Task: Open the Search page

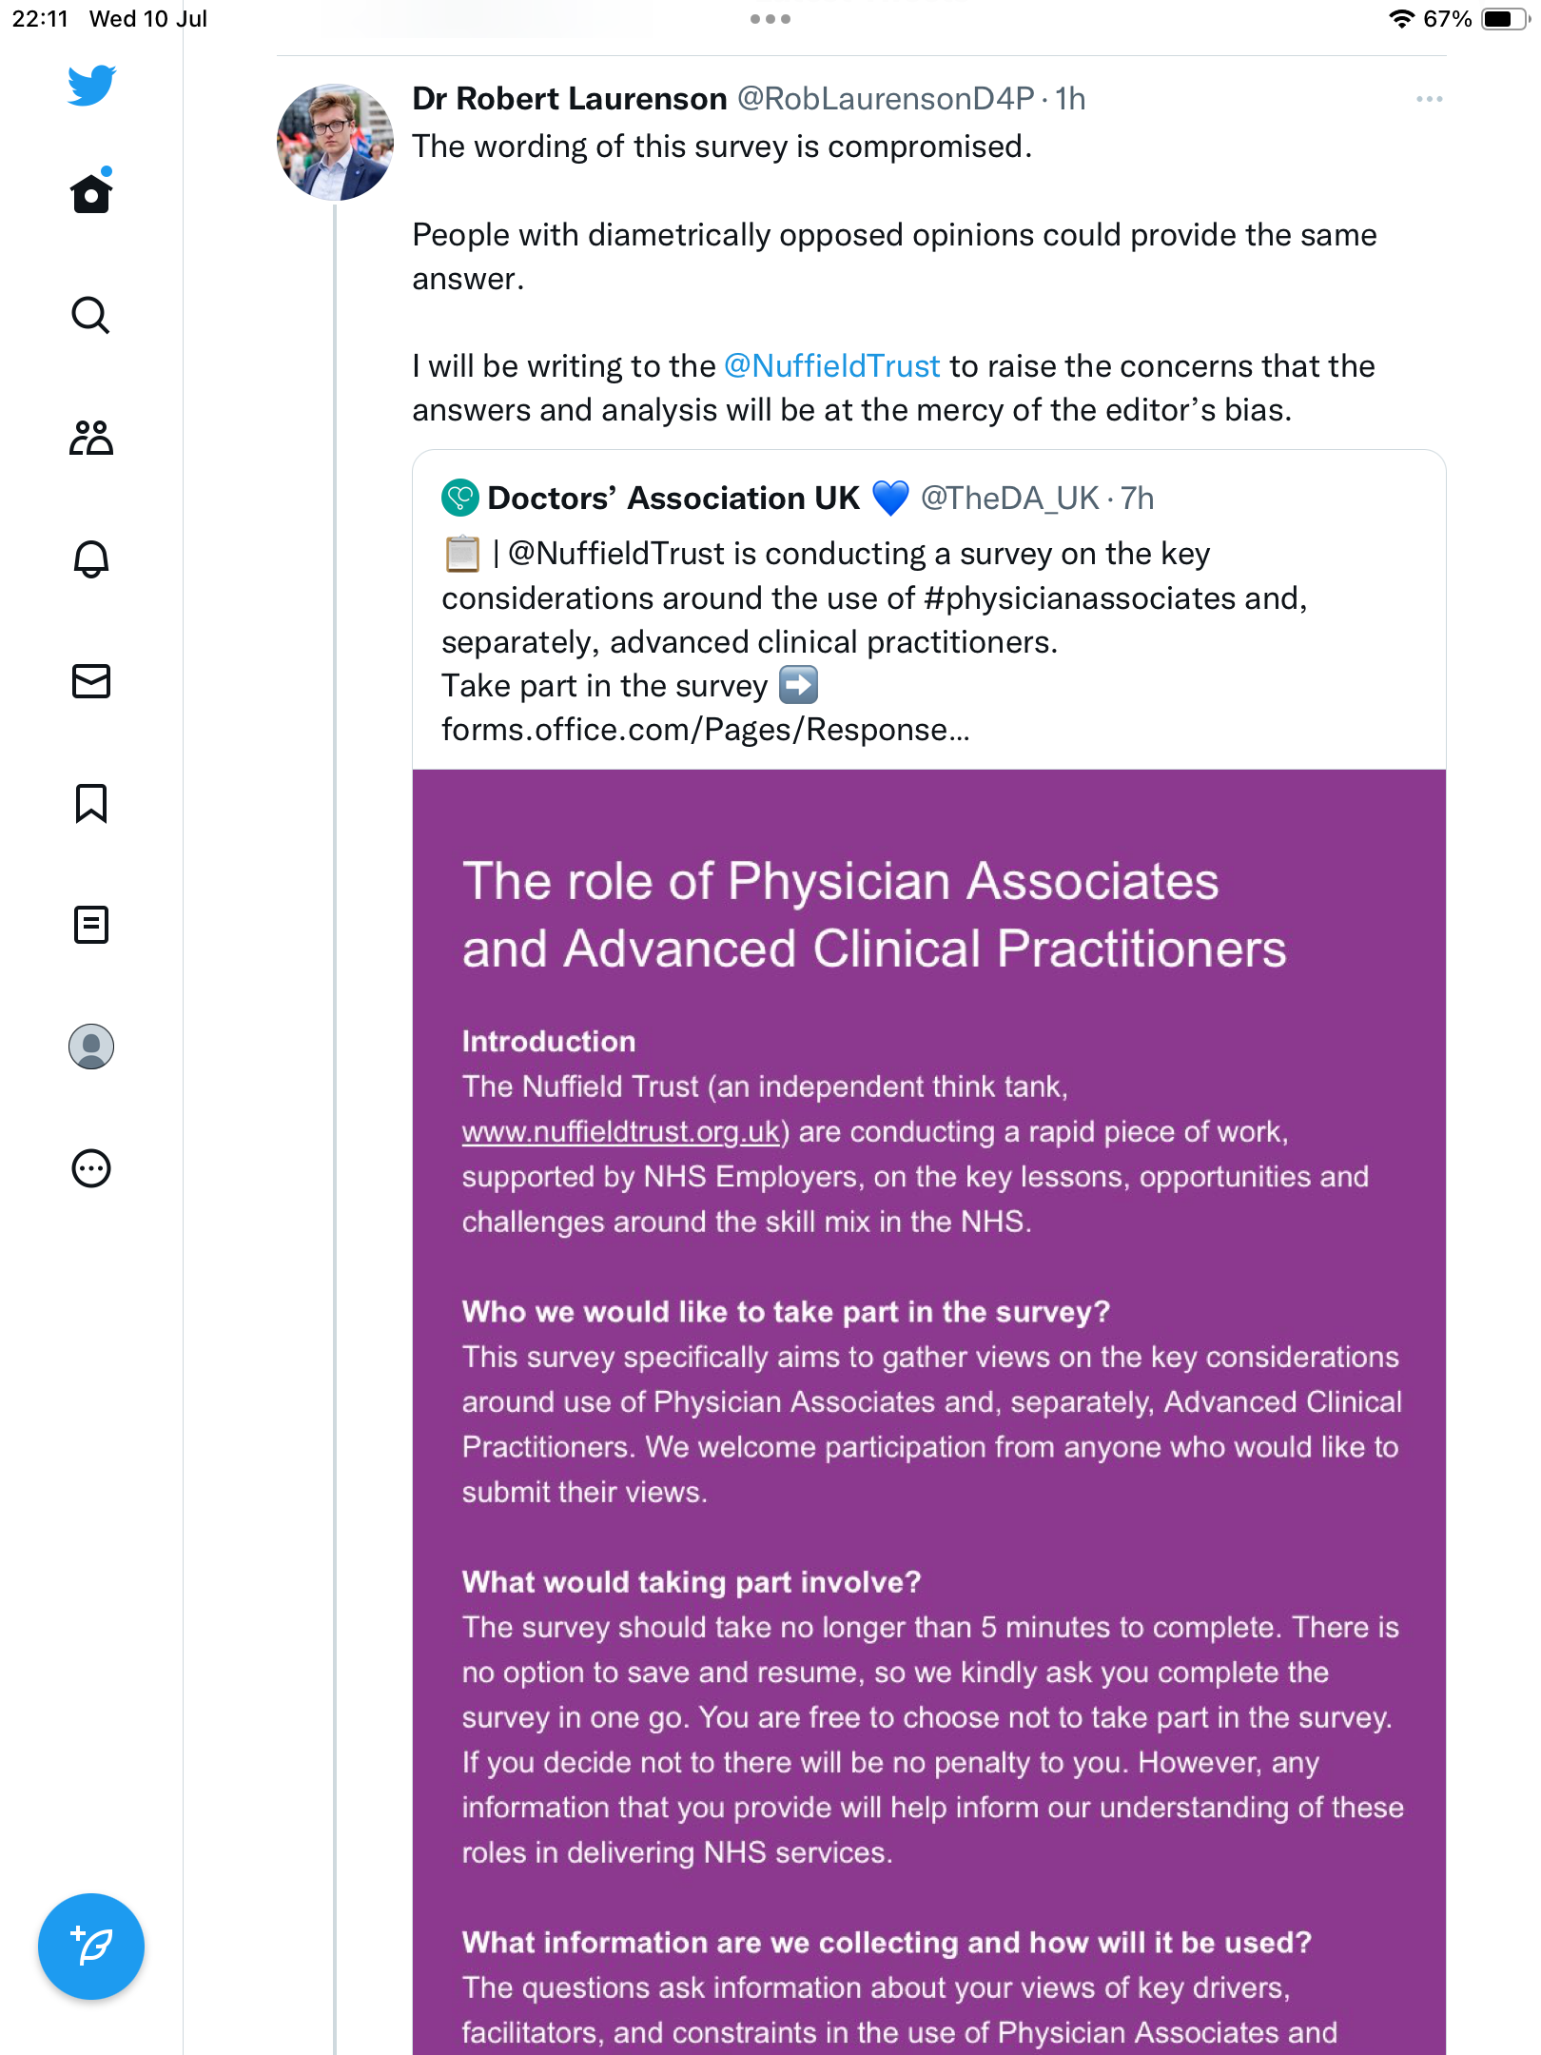Action: (91, 315)
